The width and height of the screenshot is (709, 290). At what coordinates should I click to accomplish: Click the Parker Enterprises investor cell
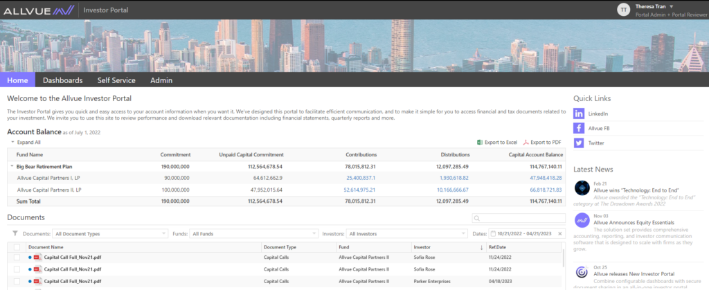point(432,281)
